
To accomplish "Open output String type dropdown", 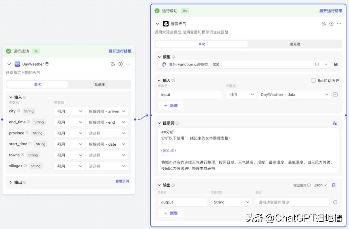I will click(x=231, y=202).
